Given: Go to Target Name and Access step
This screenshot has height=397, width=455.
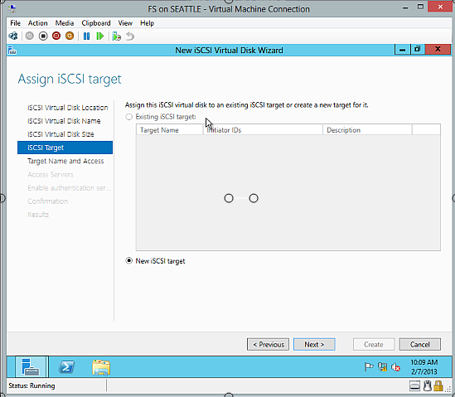Looking at the screenshot, I should 65,161.
